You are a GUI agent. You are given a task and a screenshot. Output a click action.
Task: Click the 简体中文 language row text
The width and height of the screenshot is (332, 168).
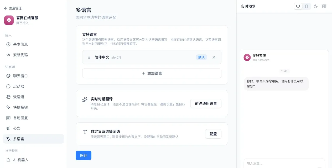102,57
